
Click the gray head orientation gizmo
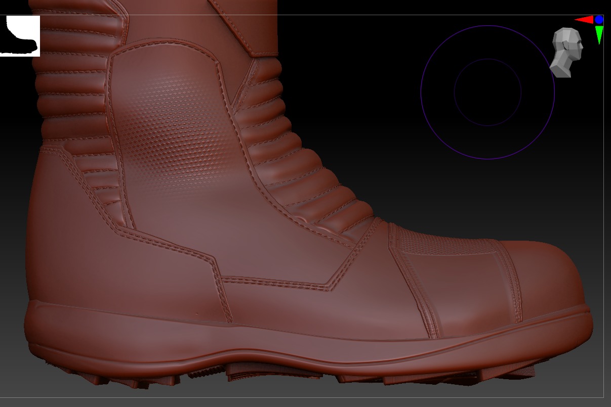[x=566, y=53]
